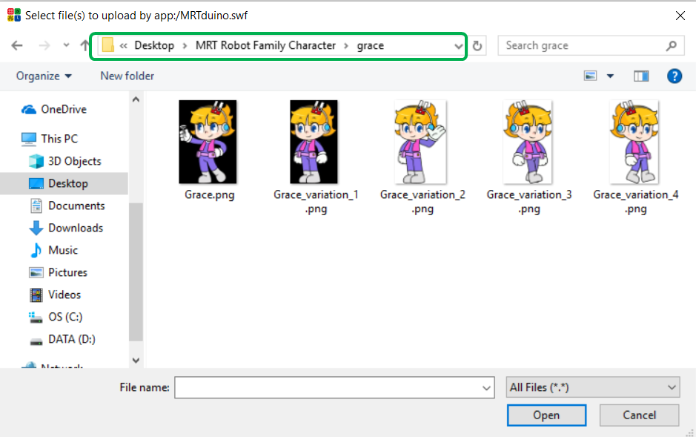Click the File name input field
This screenshot has width=696, height=437.
point(327,387)
